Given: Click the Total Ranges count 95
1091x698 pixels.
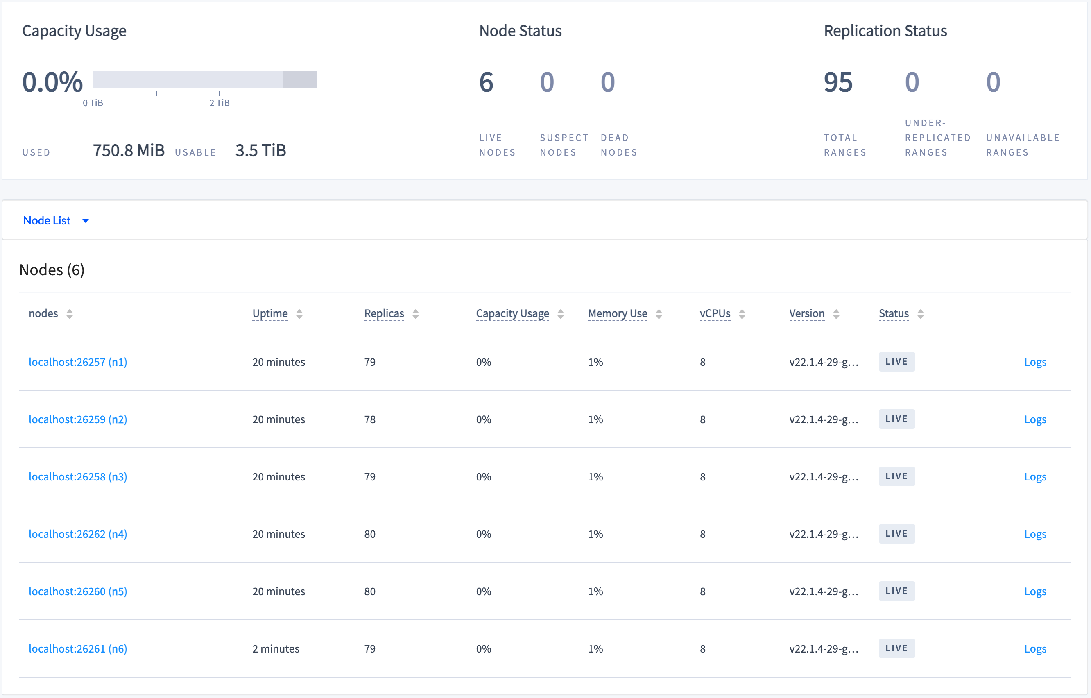Looking at the screenshot, I should pos(837,82).
